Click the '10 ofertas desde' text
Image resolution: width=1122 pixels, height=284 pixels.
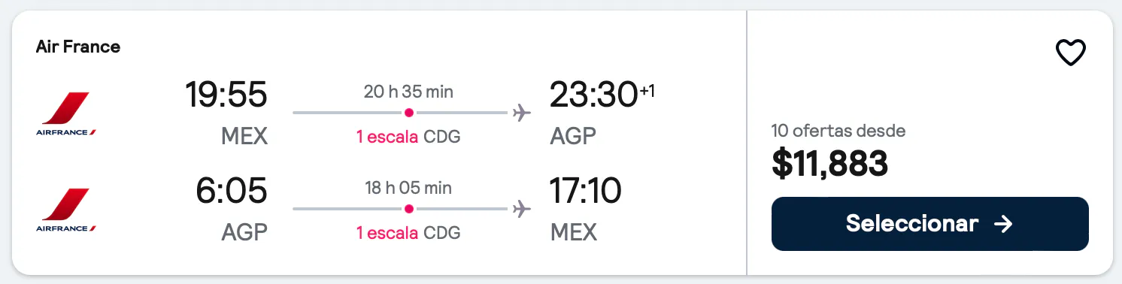point(838,131)
